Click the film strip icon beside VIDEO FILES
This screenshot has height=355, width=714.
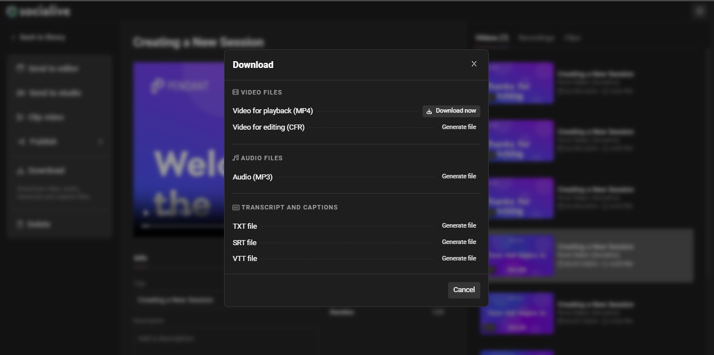tap(236, 92)
